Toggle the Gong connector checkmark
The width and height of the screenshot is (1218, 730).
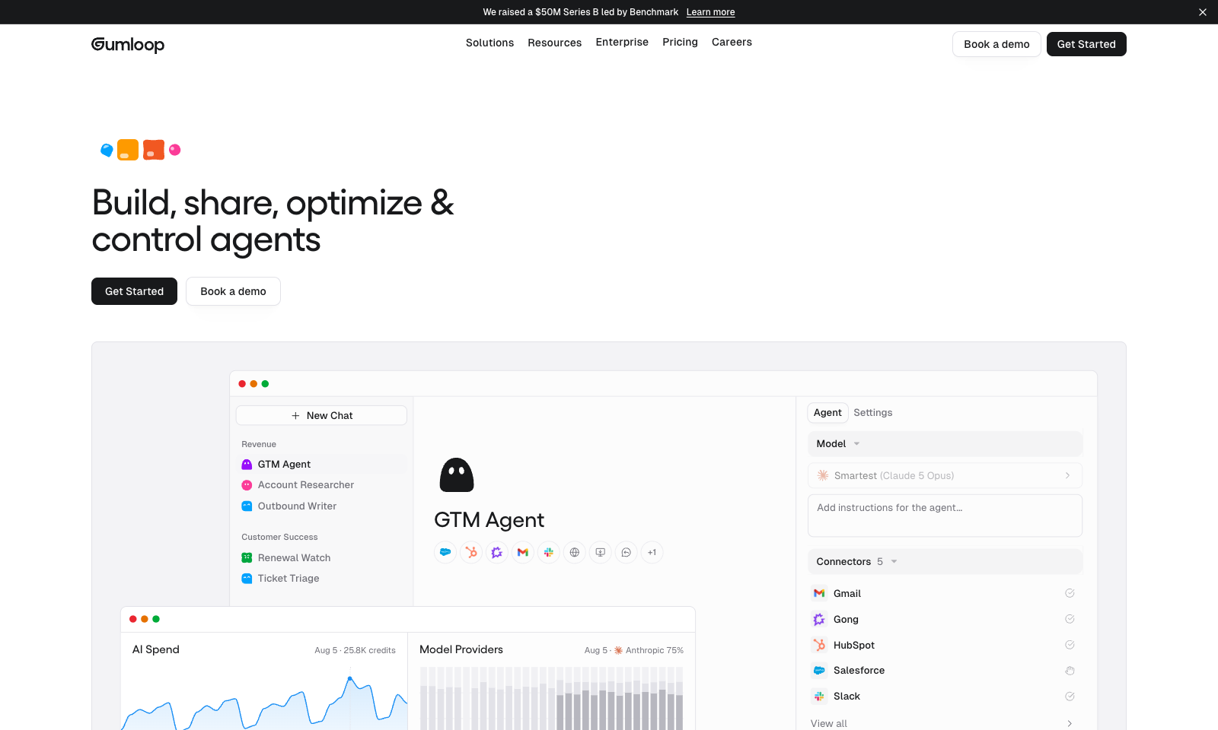point(1070,619)
